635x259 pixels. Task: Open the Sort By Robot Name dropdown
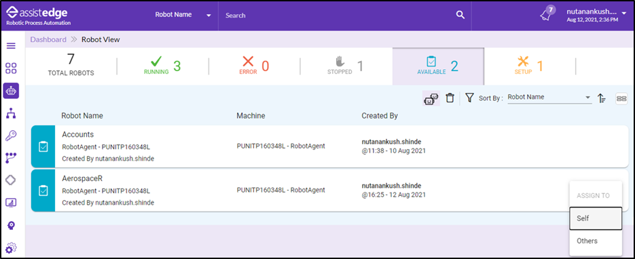[x=549, y=98]
